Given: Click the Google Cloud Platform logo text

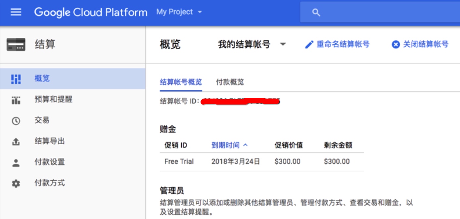Looking at the screenshot, I should [x=91, y=12].
